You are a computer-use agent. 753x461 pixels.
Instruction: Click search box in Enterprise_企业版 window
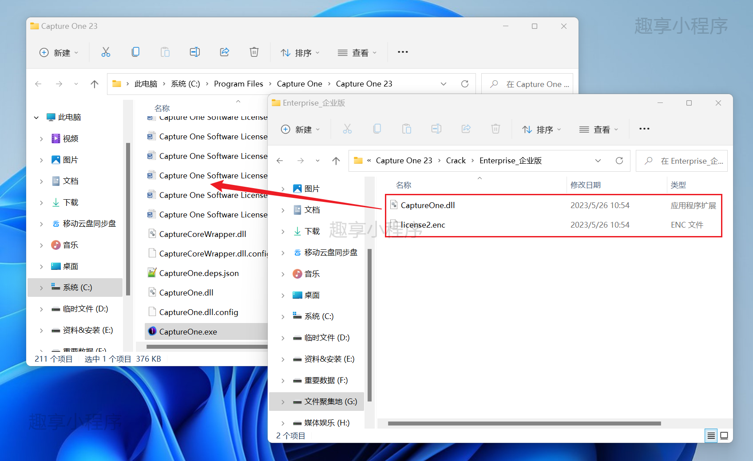coord(682,161)
